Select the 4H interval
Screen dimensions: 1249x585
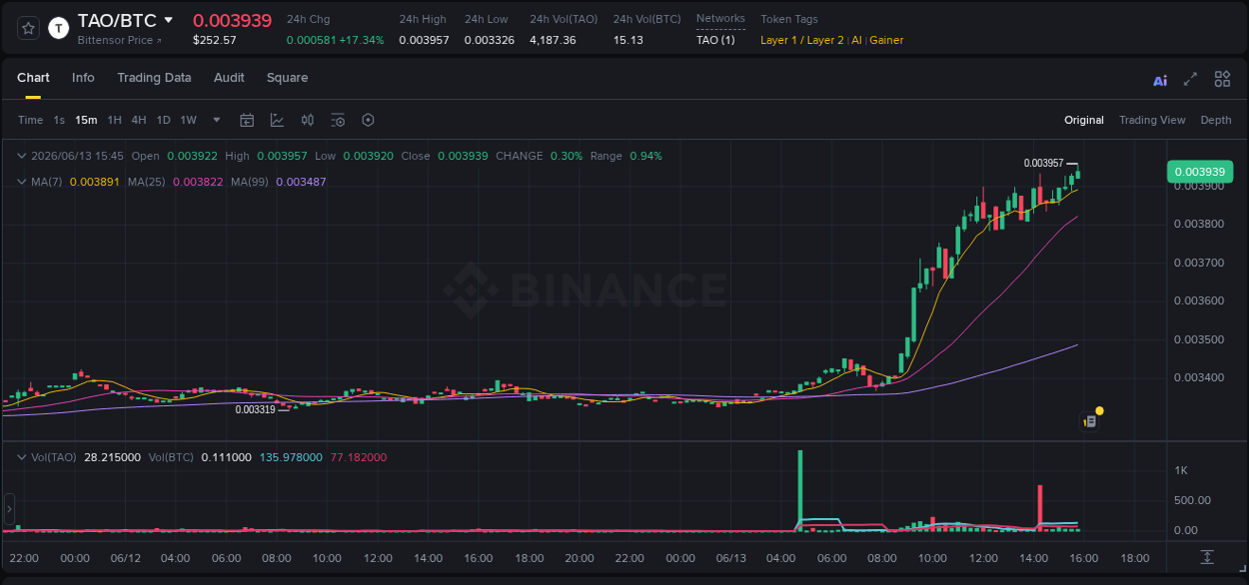tap(138, 120)
